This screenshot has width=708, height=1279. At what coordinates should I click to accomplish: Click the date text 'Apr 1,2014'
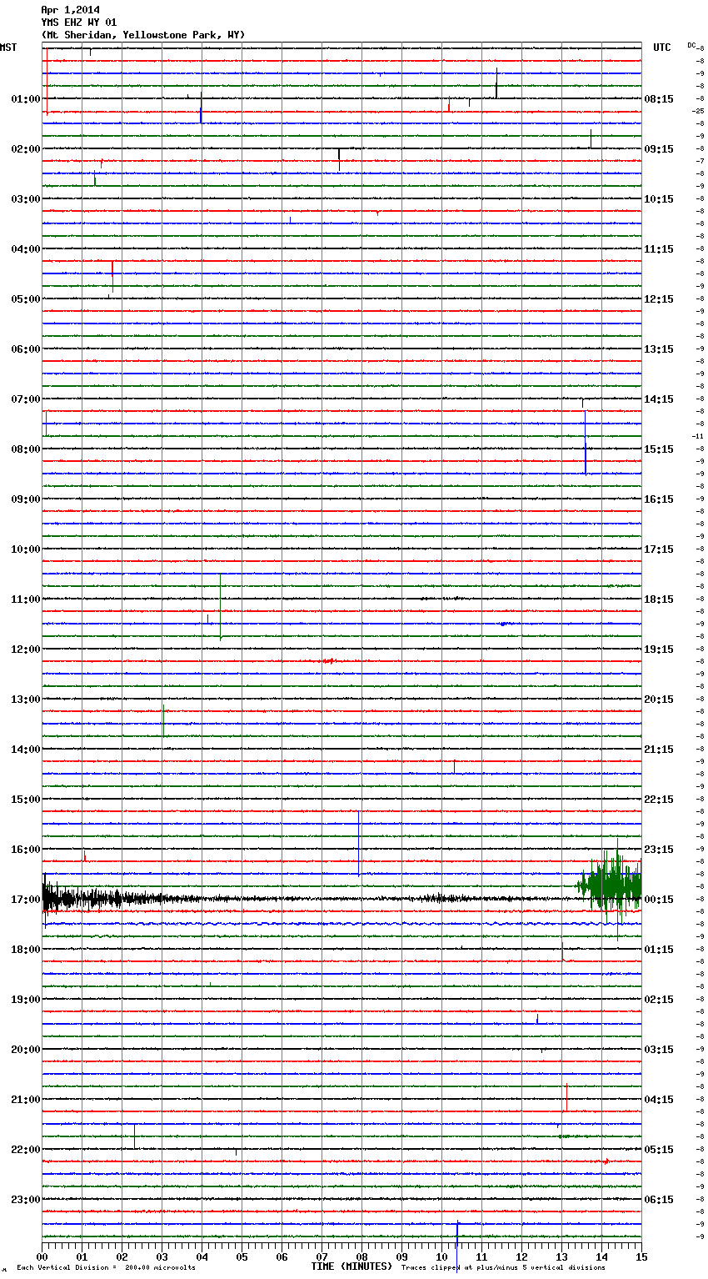tap(70, 10)
